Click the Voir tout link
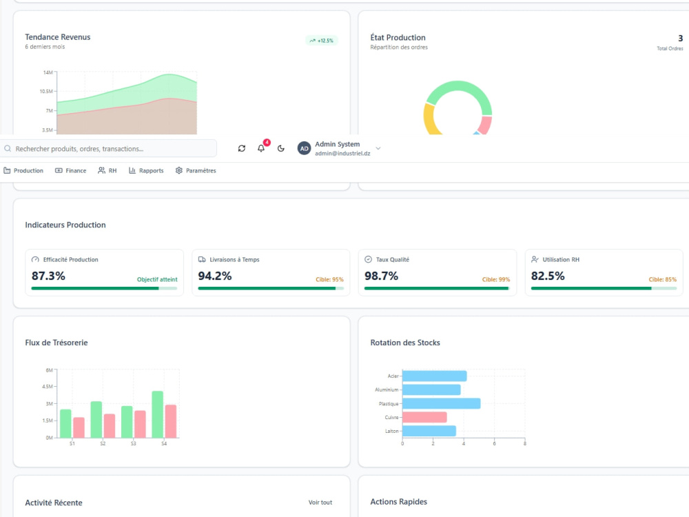Viewport: 689px width, 517px height. (320, 503)
